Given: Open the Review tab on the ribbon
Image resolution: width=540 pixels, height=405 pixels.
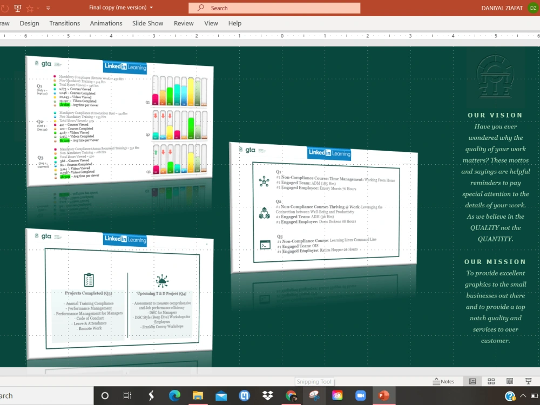Looking at the screenshot, I should tap(184, 23).
